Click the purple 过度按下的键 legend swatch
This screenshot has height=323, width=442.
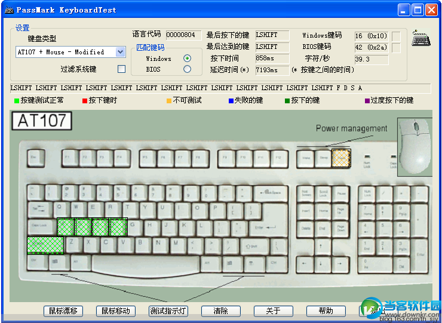[367, 101]
